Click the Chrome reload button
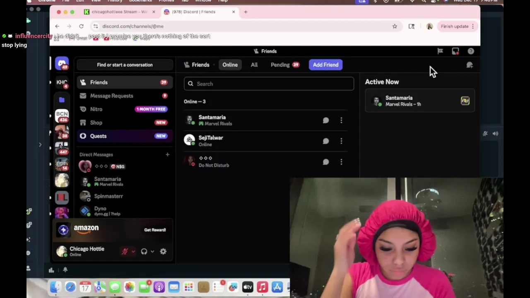Viewport: 530px width, 298px height. tap(81, 26)
